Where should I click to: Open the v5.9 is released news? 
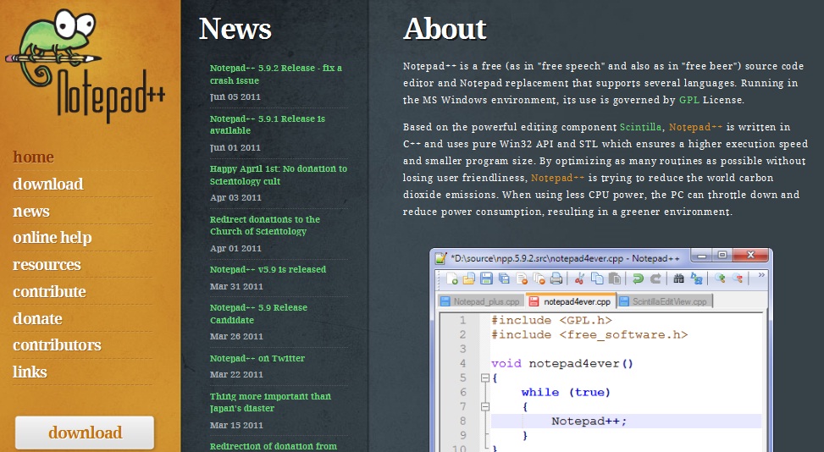268,269
